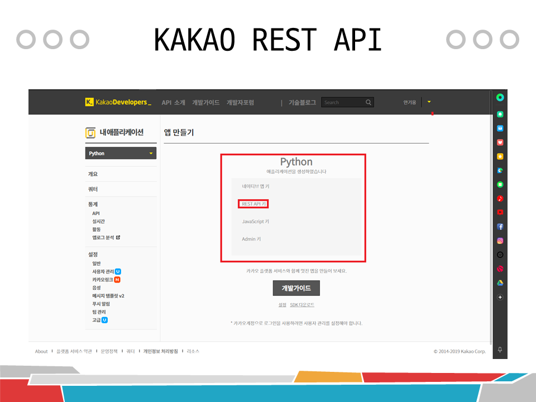
Task: Open 팀 관리 settings
Action: pyautogui.click(x=99, y=312)
